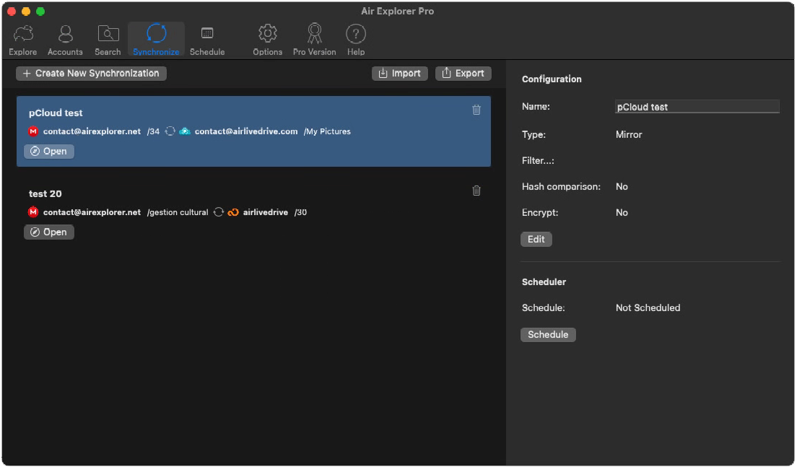Click the Air Live Drive cloud icon
Screen dimensions: 797x467
[x=183, y=131]
